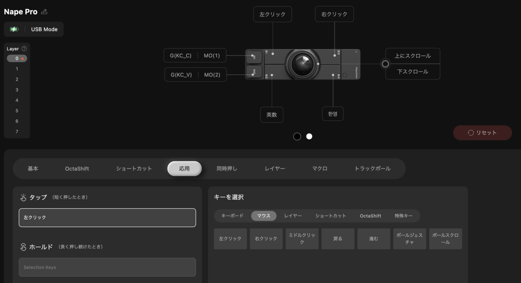The image size is (521, 283).
Task: Select layer 7 in the Layer list
Action: 17,132
